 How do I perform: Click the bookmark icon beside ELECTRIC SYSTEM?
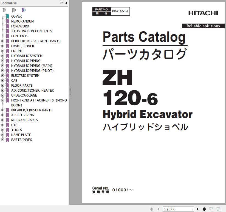point(7,75)
